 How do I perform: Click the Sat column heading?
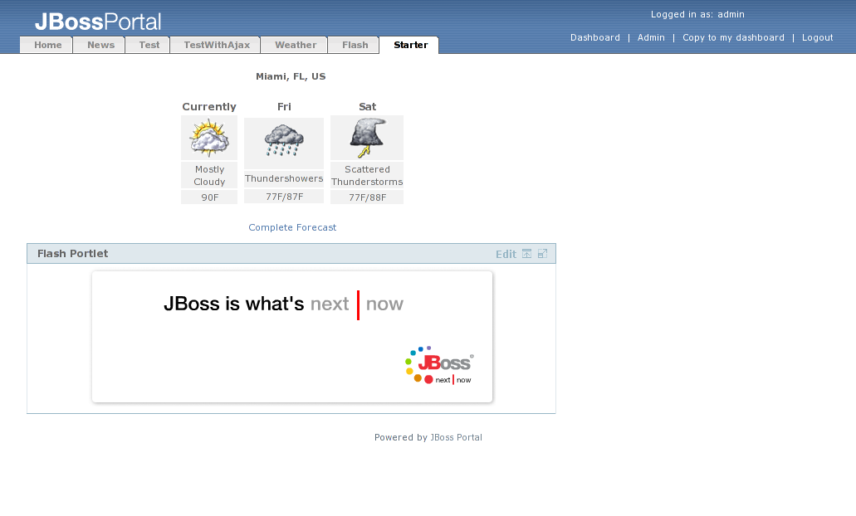click(368, 107)
